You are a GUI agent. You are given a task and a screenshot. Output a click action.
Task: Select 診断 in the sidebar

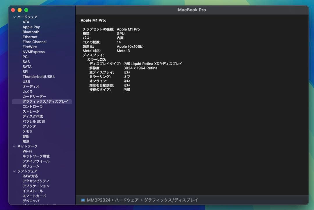pyautogui.click(x=26, y=136)
